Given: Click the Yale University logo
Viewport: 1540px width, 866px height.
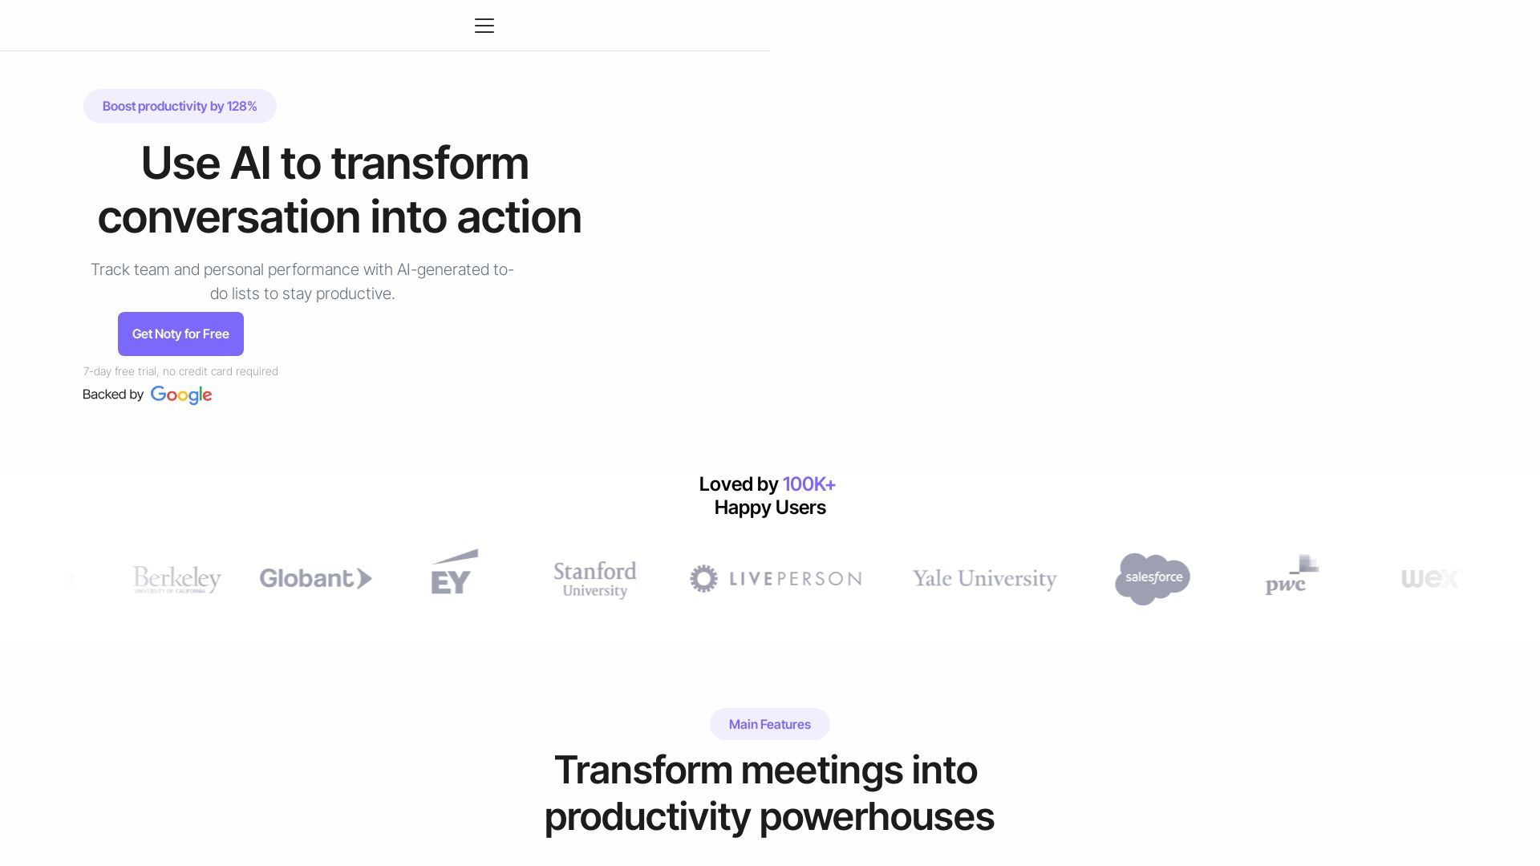Looking at the screenshot, I should tap(984, 578).
